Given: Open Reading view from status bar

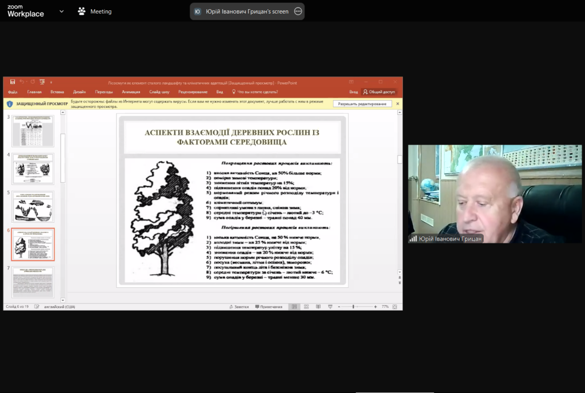Looking at the screenshot, I should (318, 307).
